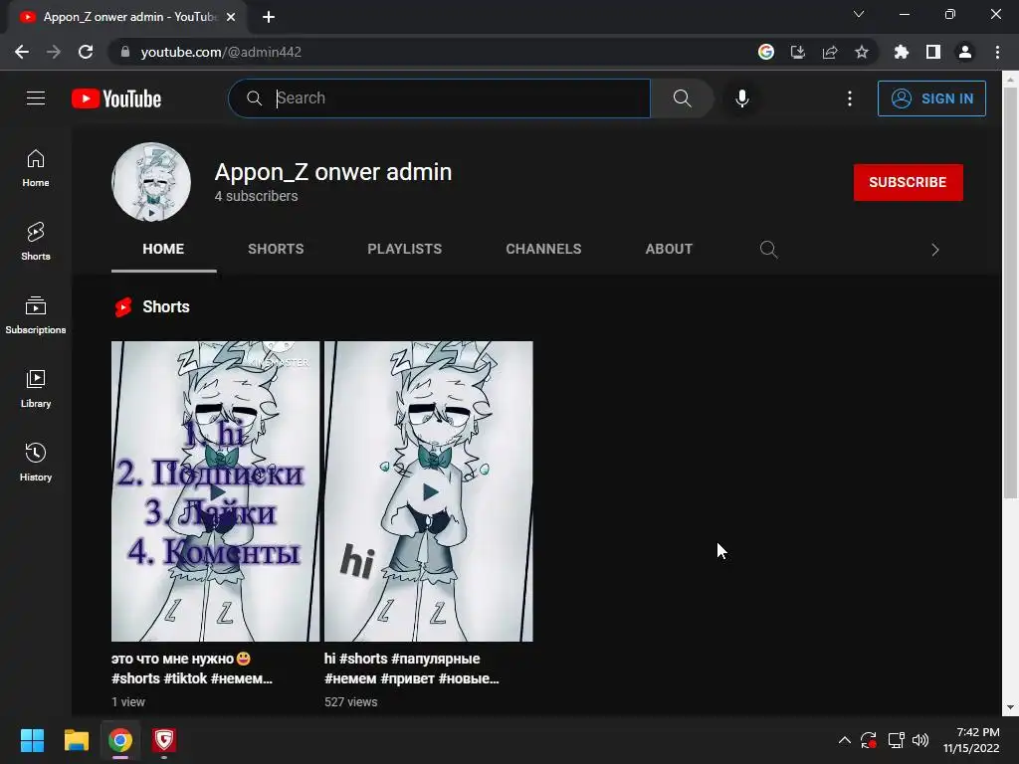Share this page via address bar icon
The image size is (1019, 764).
[x=830, y=52]
